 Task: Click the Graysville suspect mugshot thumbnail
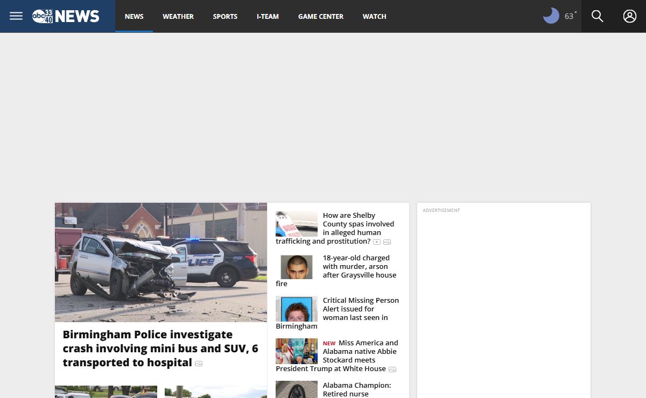click(297, 266)
